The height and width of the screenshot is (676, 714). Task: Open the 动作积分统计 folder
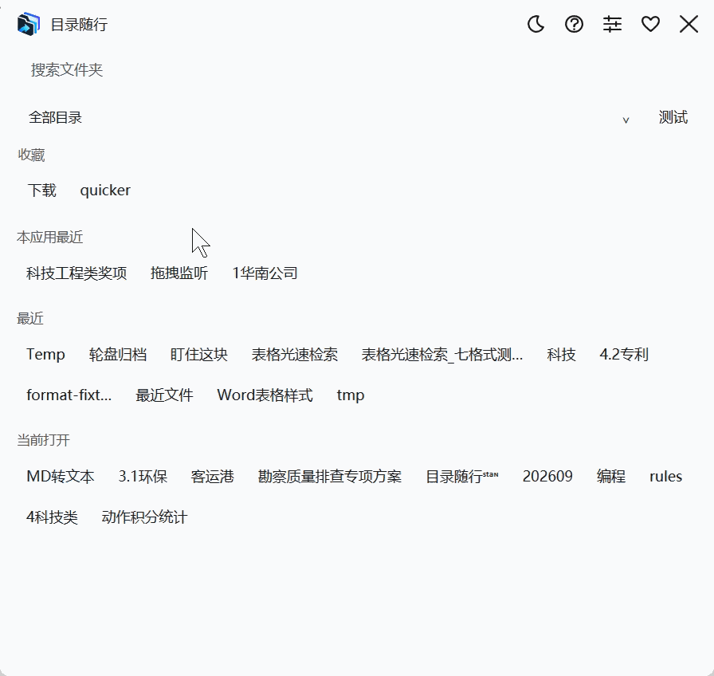(x=144, y=517)
